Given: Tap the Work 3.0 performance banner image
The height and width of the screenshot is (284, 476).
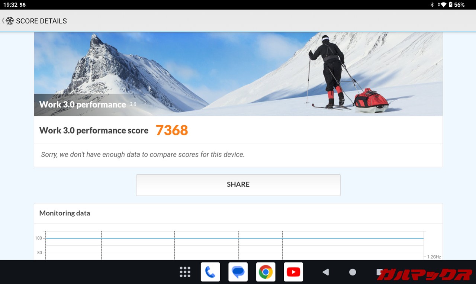Looking at the screenshot, I should (238, 74).
